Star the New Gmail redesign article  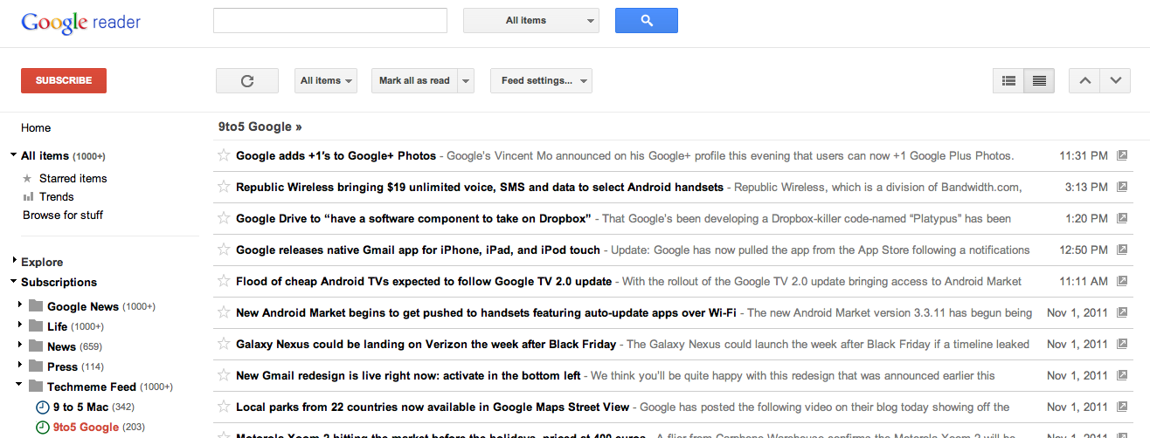coord(224,375)
